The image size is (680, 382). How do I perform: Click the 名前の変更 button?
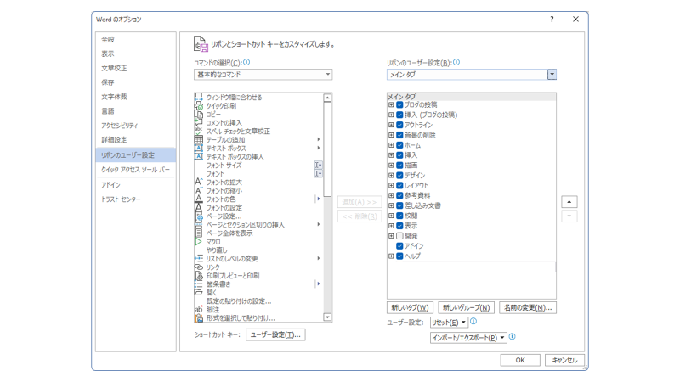click(x=528, y=307)
